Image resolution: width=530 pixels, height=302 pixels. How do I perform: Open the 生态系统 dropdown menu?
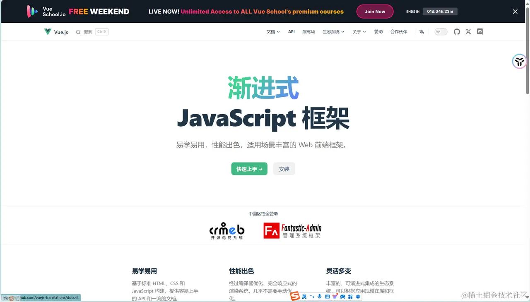click(332, 31)
